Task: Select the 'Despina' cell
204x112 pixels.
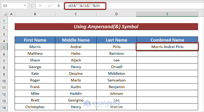Action: (x=76, y=73)
